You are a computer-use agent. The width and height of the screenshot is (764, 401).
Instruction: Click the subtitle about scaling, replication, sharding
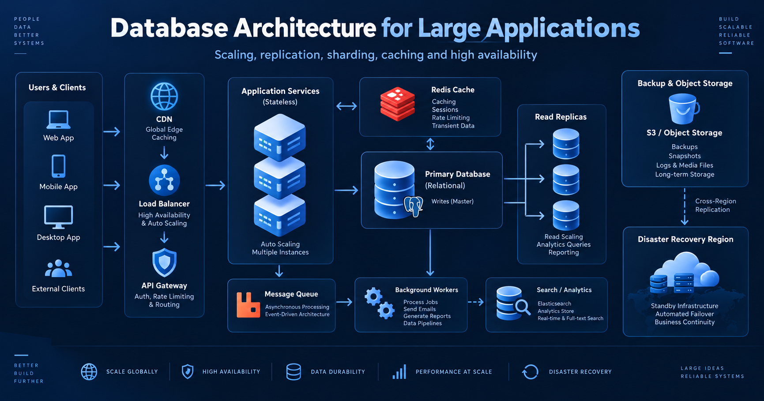point(376,55)
